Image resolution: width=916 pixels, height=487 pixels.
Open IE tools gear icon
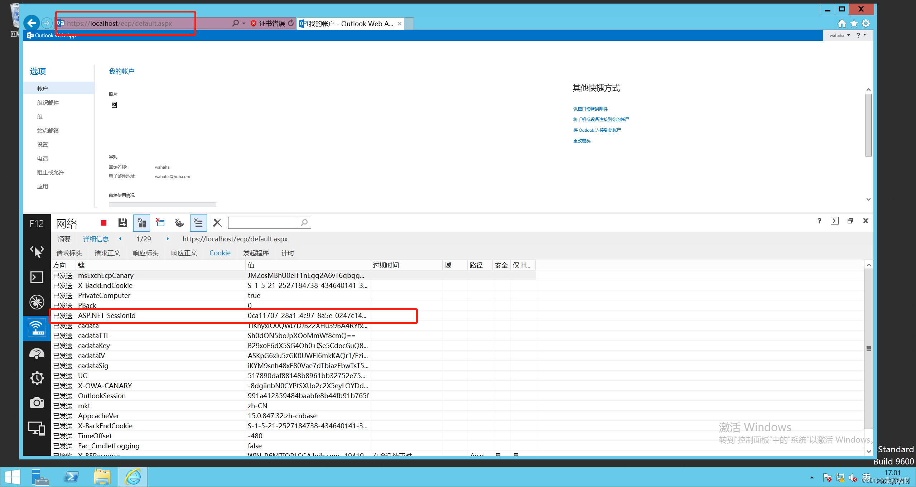[x=866, y=24]
